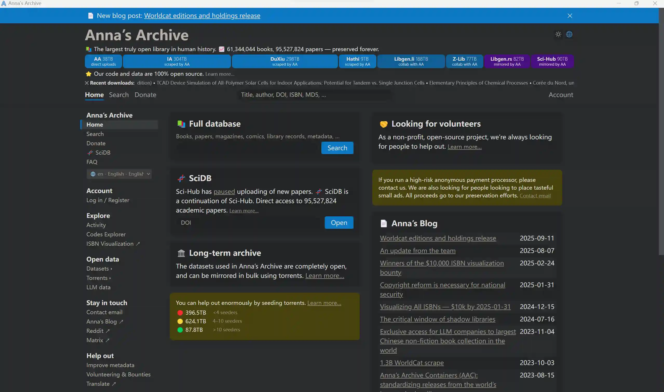Hide the recent downloads ticker with X
The height and width of the screenshot is (392, 664).
(87, 83)
